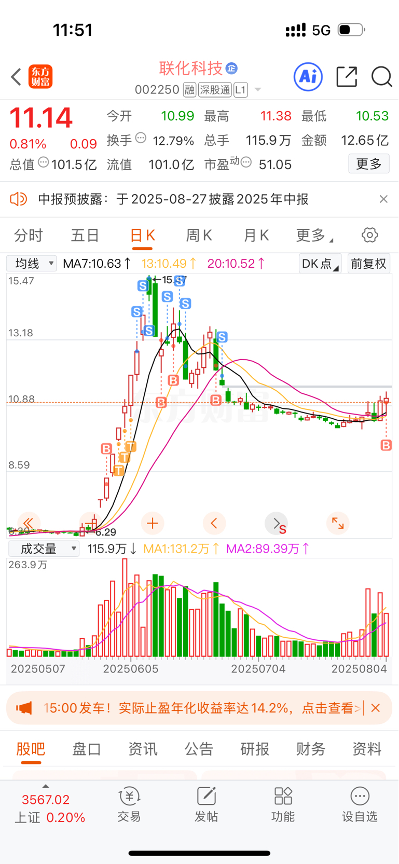Tap the chart move-right arrow icon

pyautogui.click(x=276, y=523)
